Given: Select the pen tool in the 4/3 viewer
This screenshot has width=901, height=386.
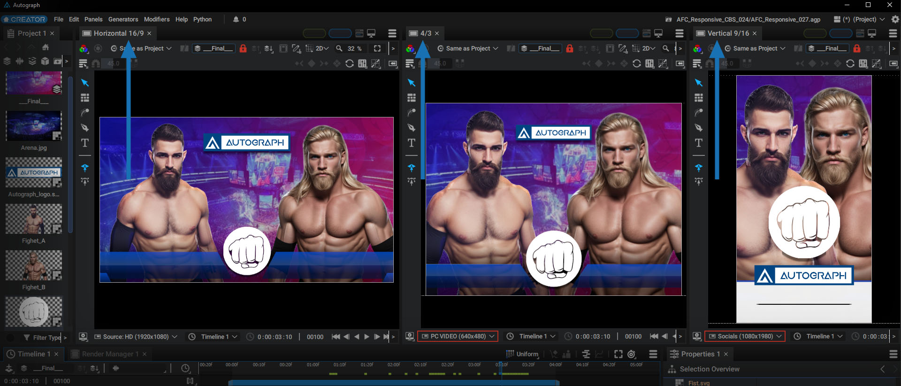Looking at the screenshot, I should 412,128.
